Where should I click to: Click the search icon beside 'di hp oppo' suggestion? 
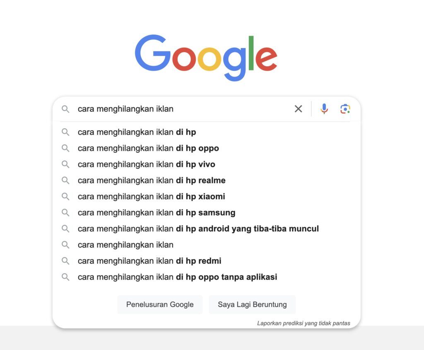(x=65, y=148)
